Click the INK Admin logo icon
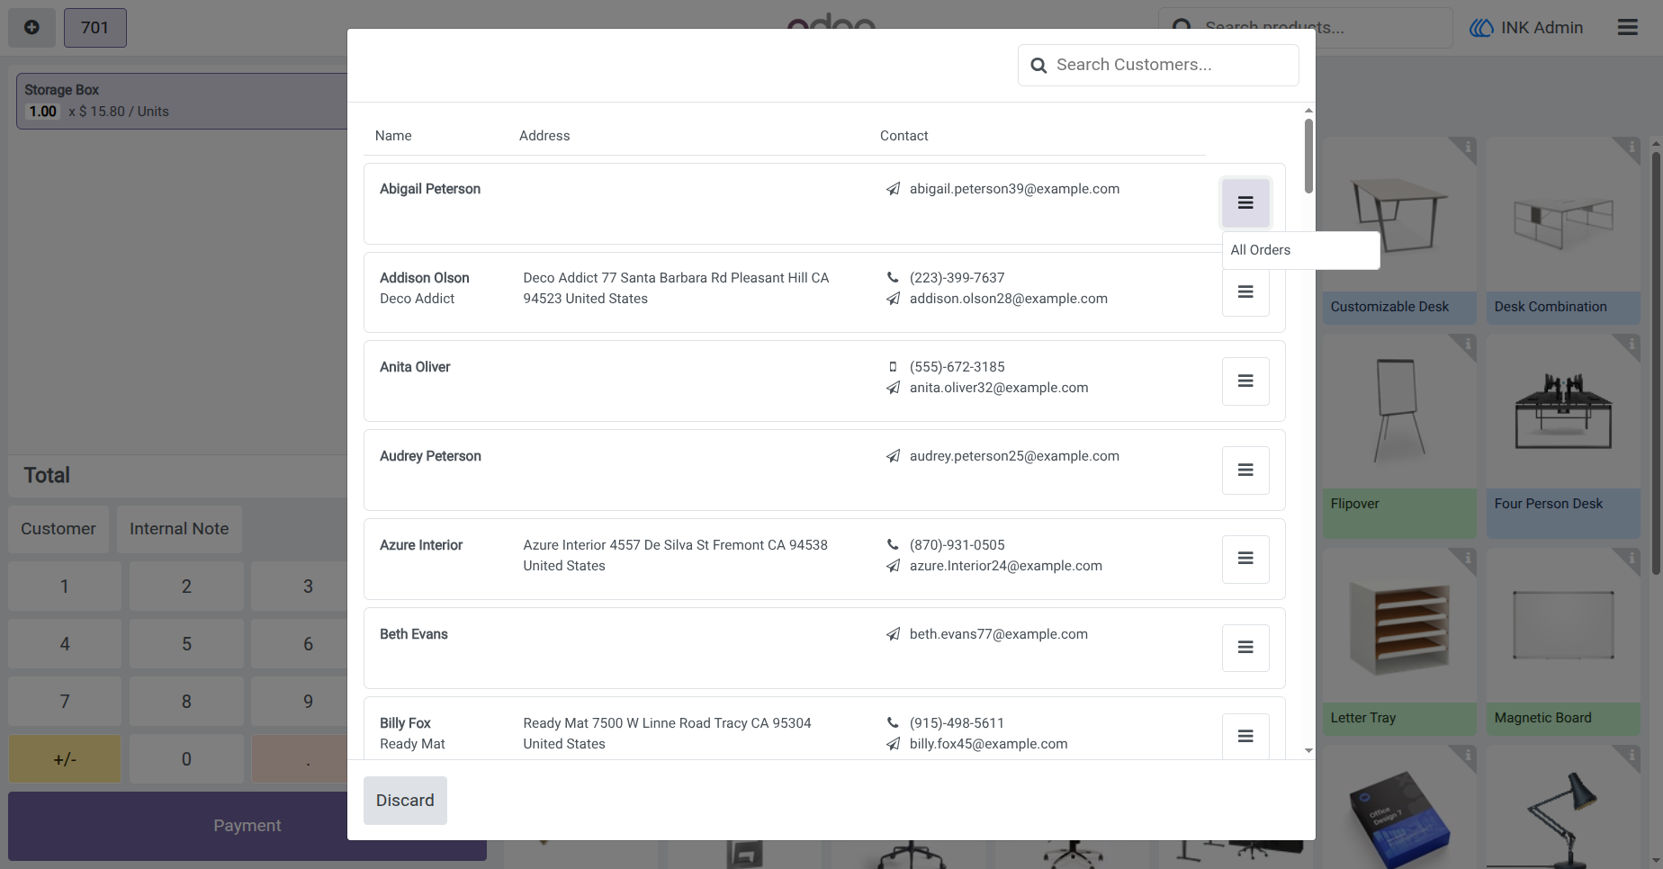The height and width of the screenshot is (869, 1663). click(1481, 28)
